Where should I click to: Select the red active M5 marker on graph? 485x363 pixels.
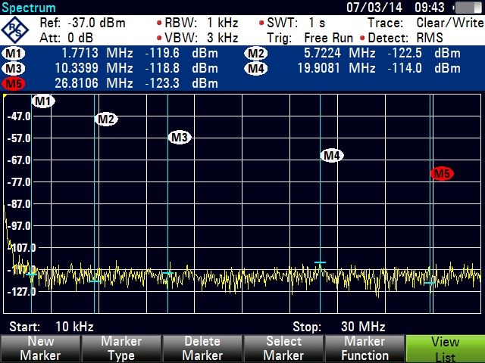pyautogui.click(x=441, y=174)
